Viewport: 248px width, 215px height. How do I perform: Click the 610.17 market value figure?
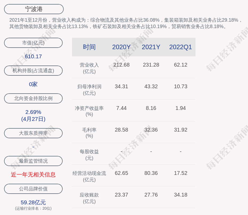click(33, 56)
